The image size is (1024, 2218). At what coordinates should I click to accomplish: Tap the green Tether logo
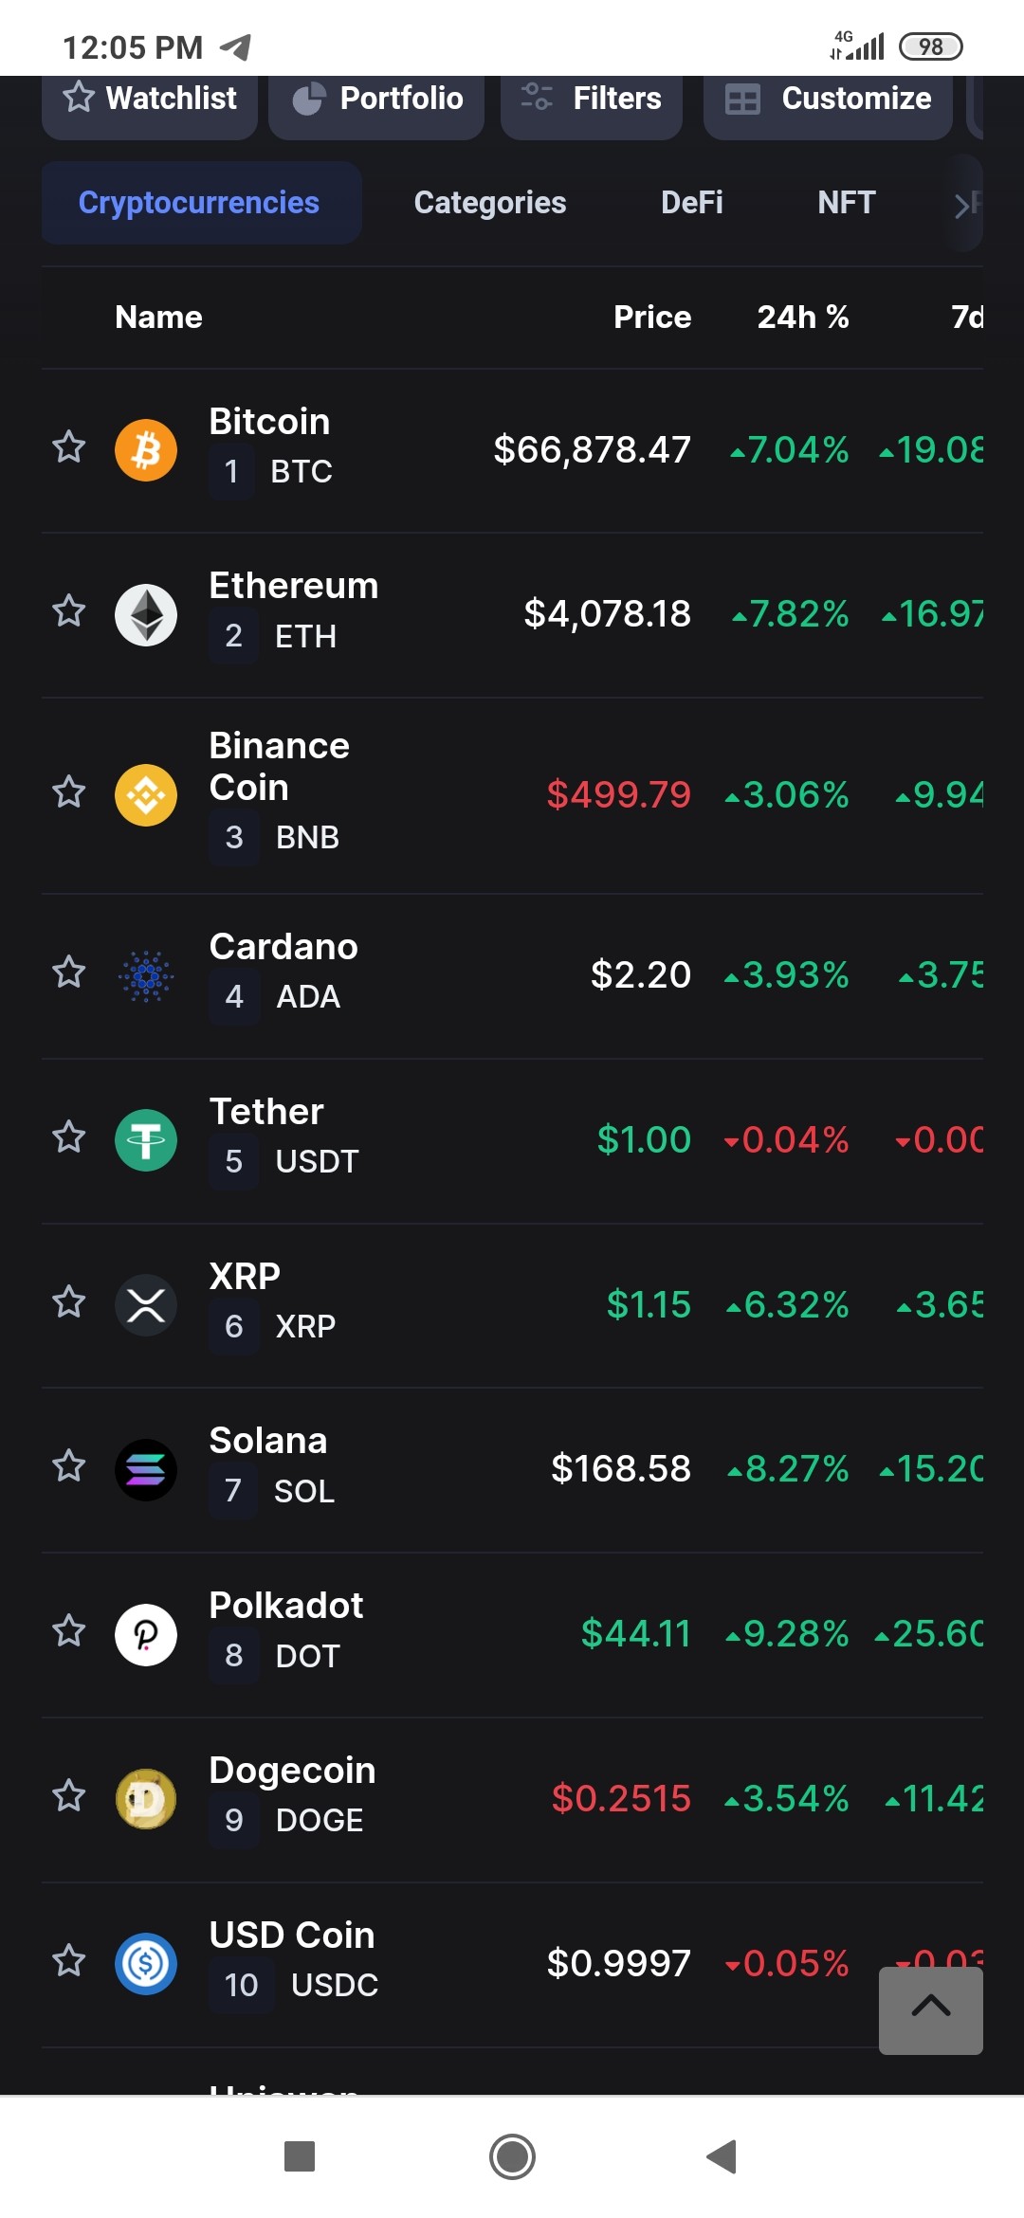point(146,1139)
